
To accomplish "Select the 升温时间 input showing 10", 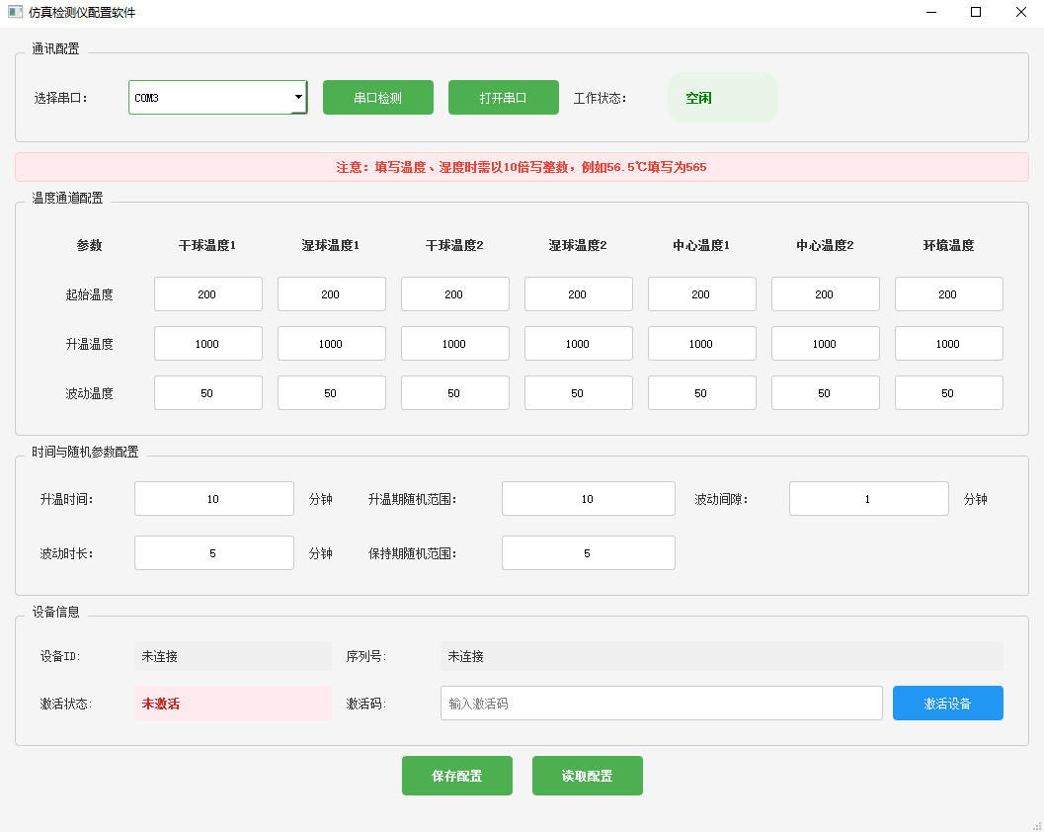I will tap(213, 498).
